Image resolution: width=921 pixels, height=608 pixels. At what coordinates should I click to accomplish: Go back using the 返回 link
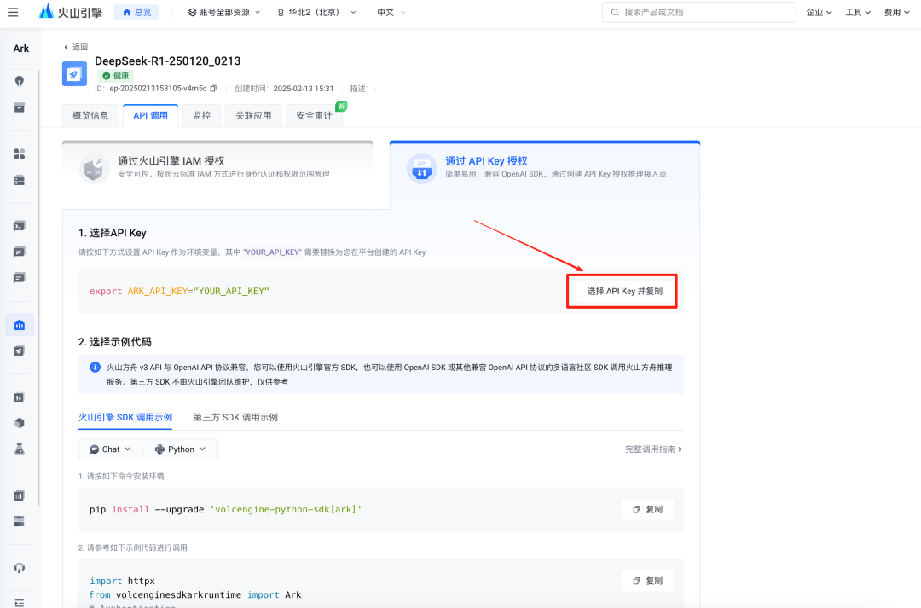point(76,47)
